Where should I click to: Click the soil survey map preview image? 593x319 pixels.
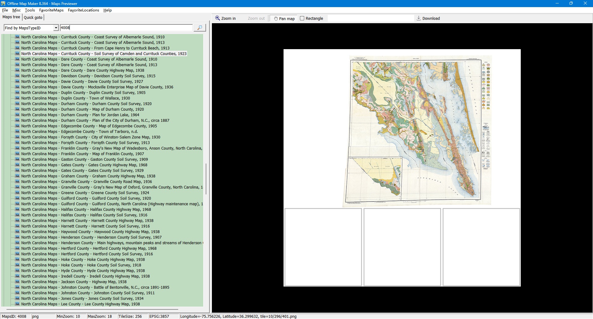pyautogui.click(x=417, y=130)
